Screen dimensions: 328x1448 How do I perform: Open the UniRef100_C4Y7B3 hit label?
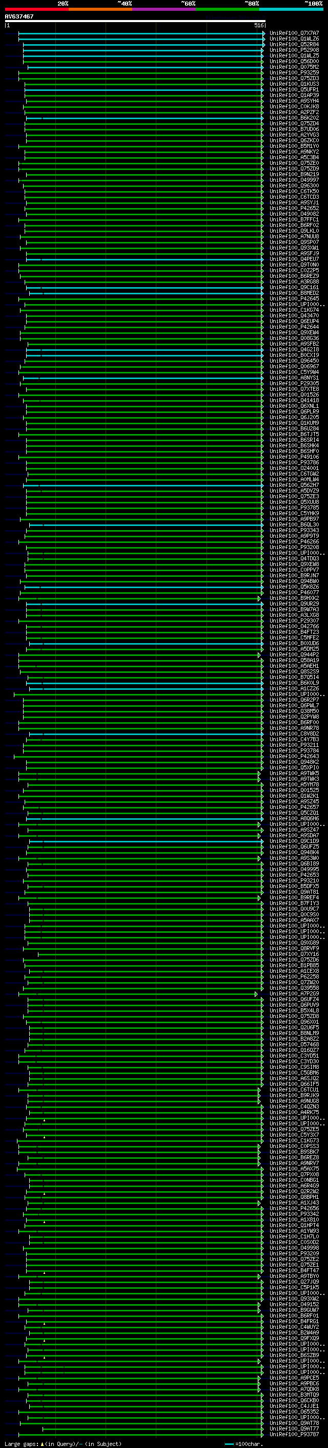tap(294, 739)
